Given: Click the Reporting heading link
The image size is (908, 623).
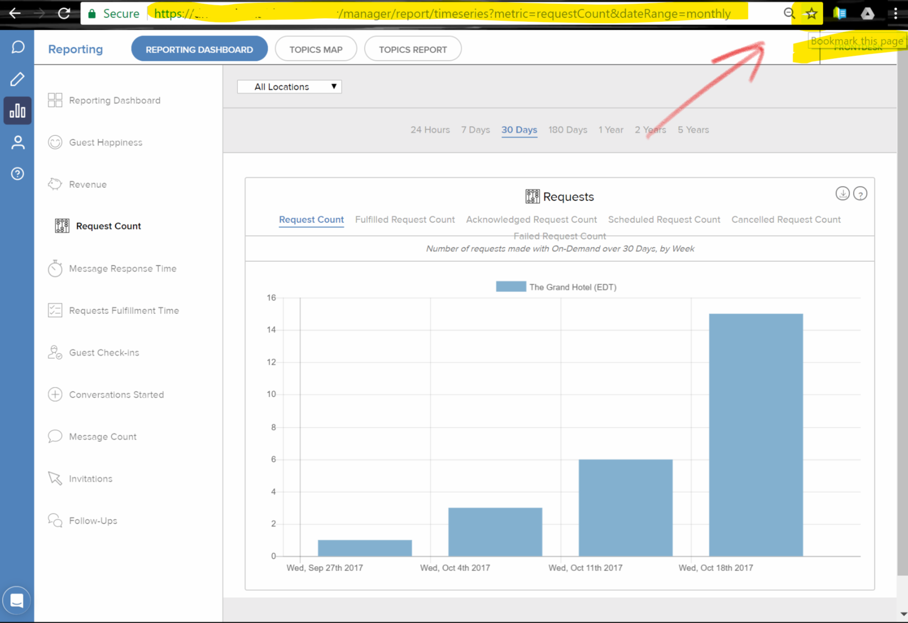Looking at the screenshot, I should pyautogui.click(x=75, y=49).
